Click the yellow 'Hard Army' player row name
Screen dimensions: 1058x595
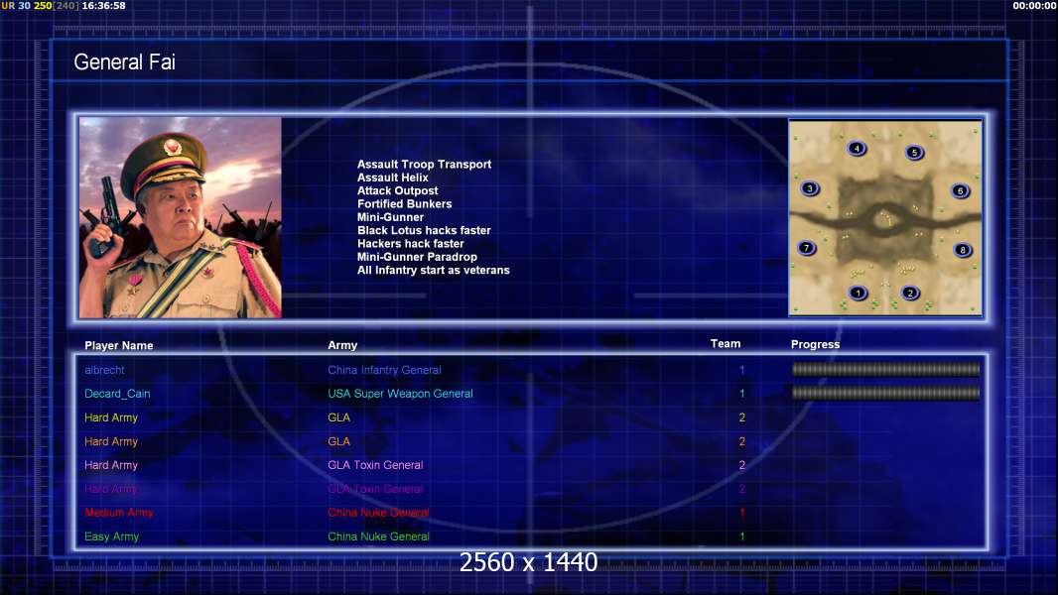point(110,417)
